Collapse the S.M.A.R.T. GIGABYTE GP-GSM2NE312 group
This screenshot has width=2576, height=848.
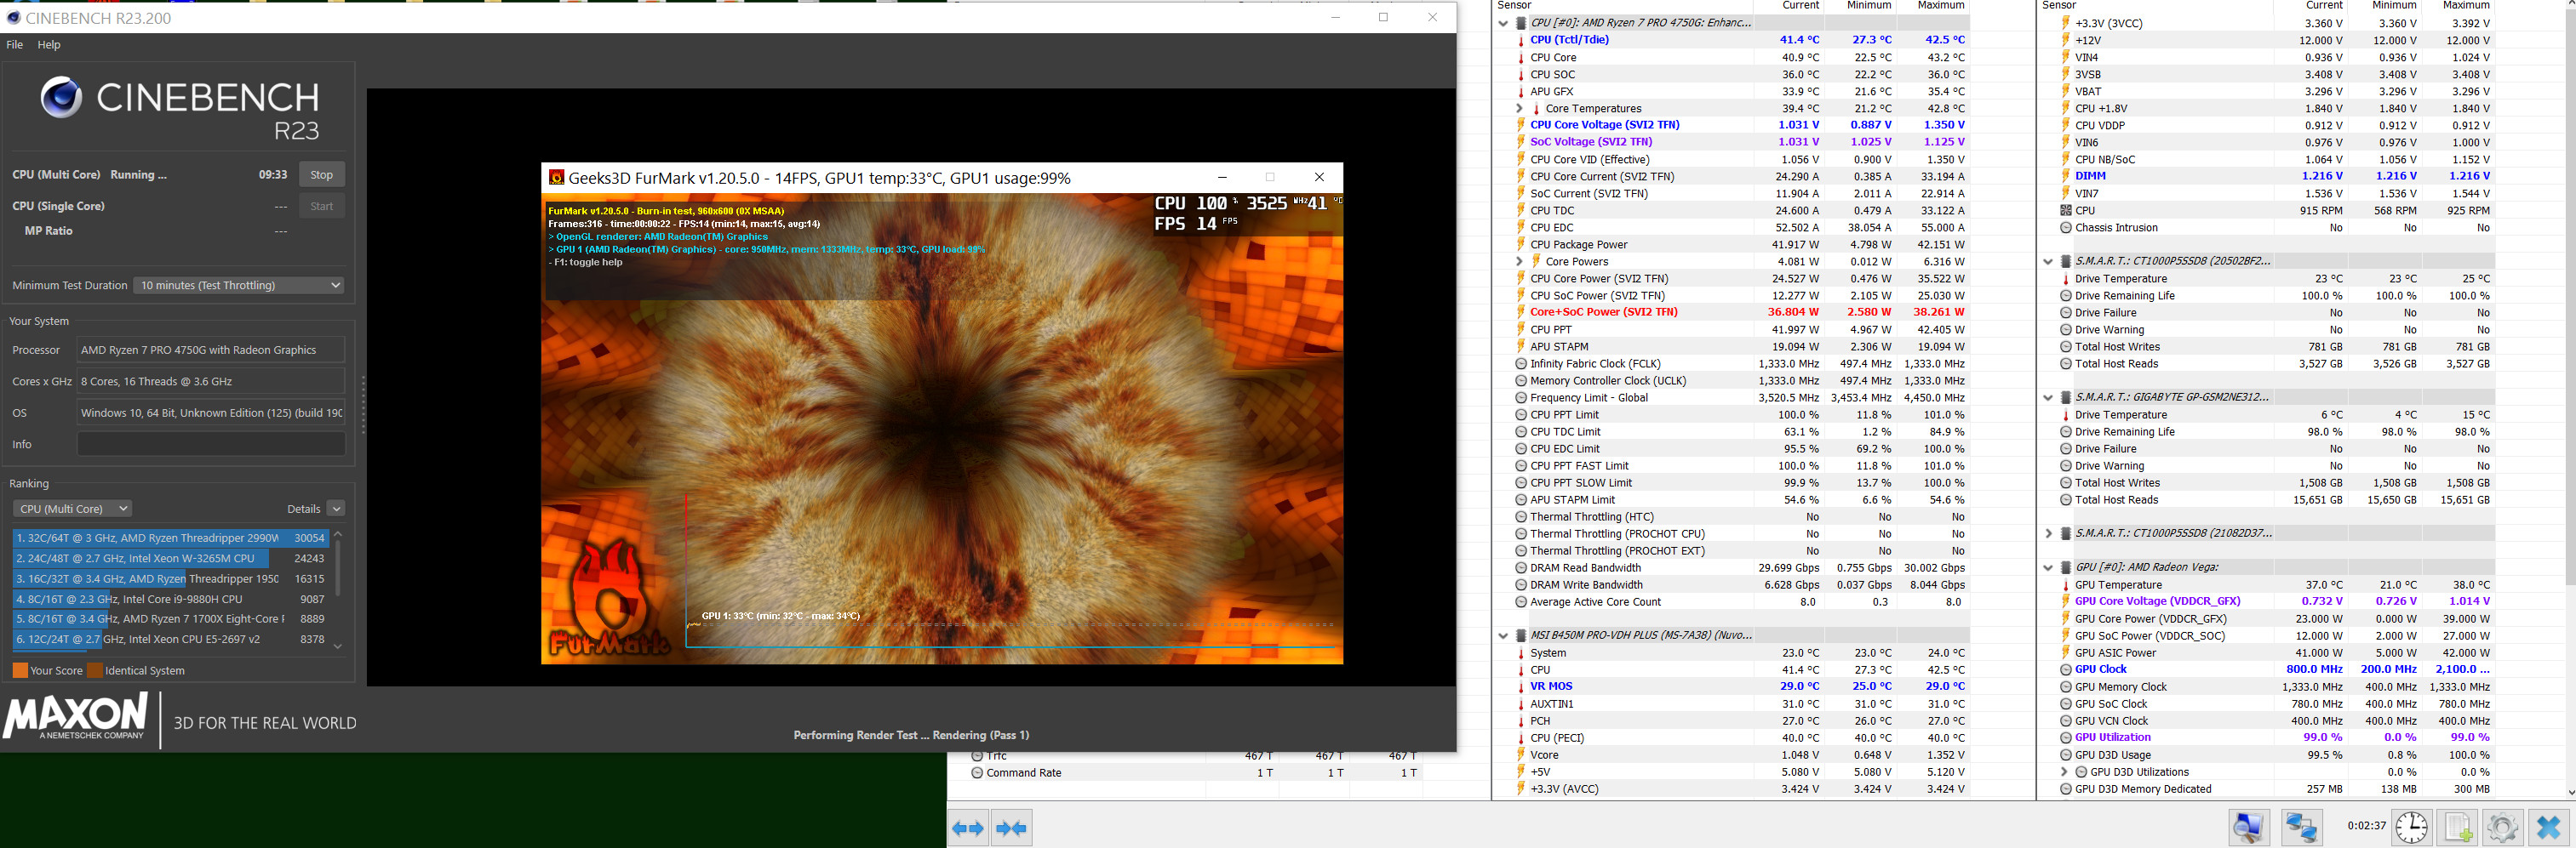(x=2048, y=397)
